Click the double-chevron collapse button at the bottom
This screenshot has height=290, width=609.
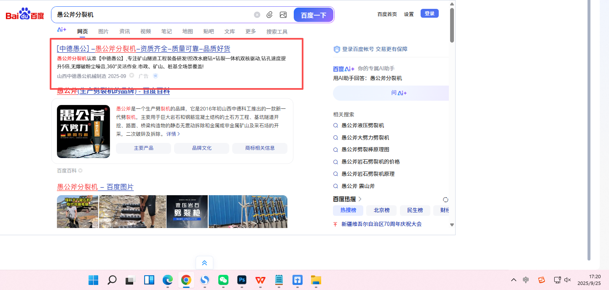[204, 263]
